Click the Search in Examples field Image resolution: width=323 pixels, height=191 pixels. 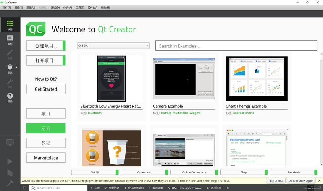(236, 46)
